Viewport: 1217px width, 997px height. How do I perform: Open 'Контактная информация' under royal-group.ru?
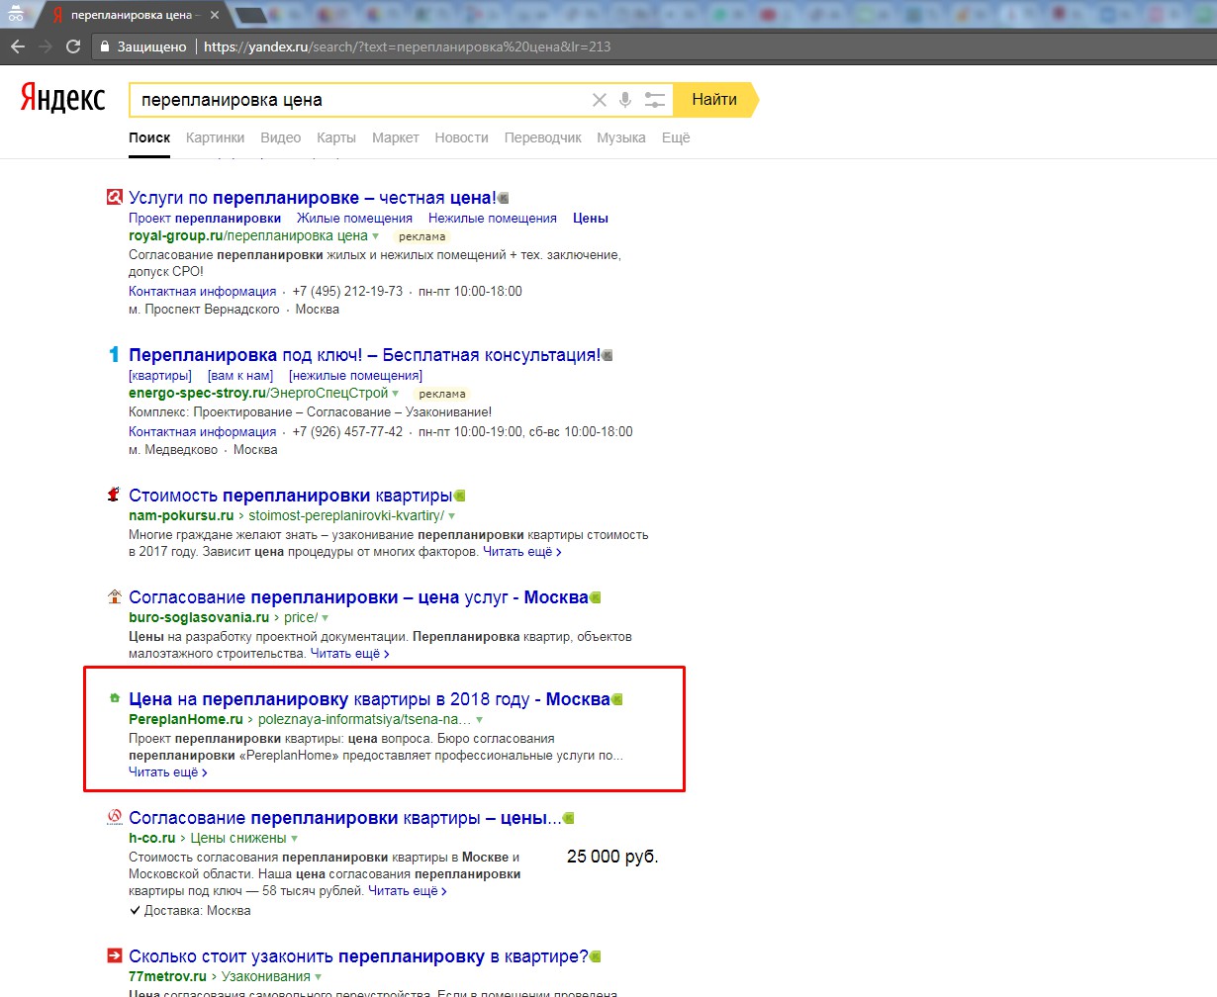pyautogui.click(x=202, y=291)
